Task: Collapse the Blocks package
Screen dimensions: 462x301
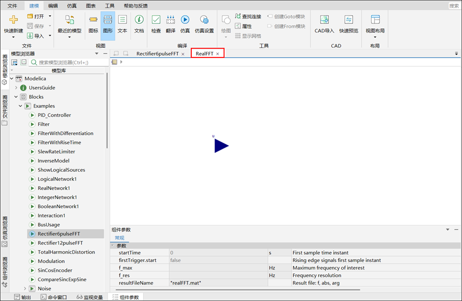Action: click(16, 97)
